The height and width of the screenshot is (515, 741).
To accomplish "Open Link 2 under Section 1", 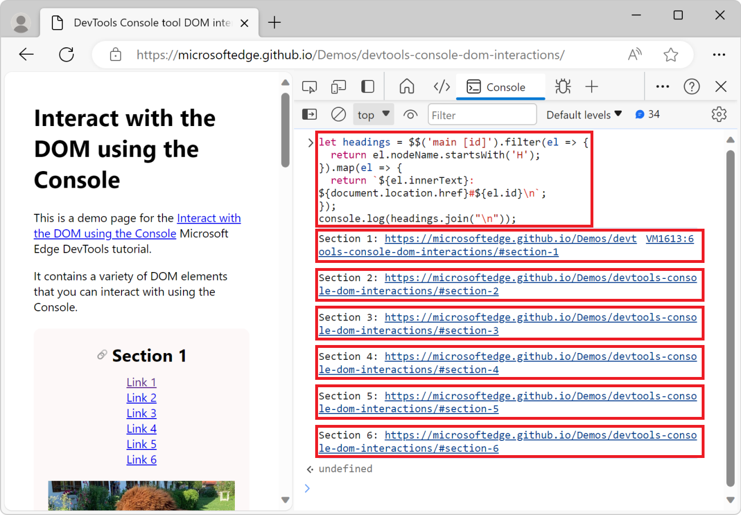I will coord(141,398).
